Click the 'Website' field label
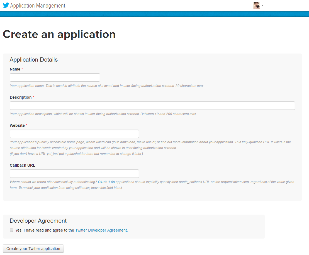 pos(17,125)
